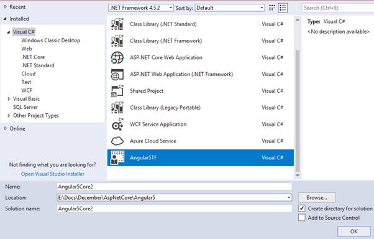Click the project Name input field
This screenshot has width=374, height=239.
175,187
